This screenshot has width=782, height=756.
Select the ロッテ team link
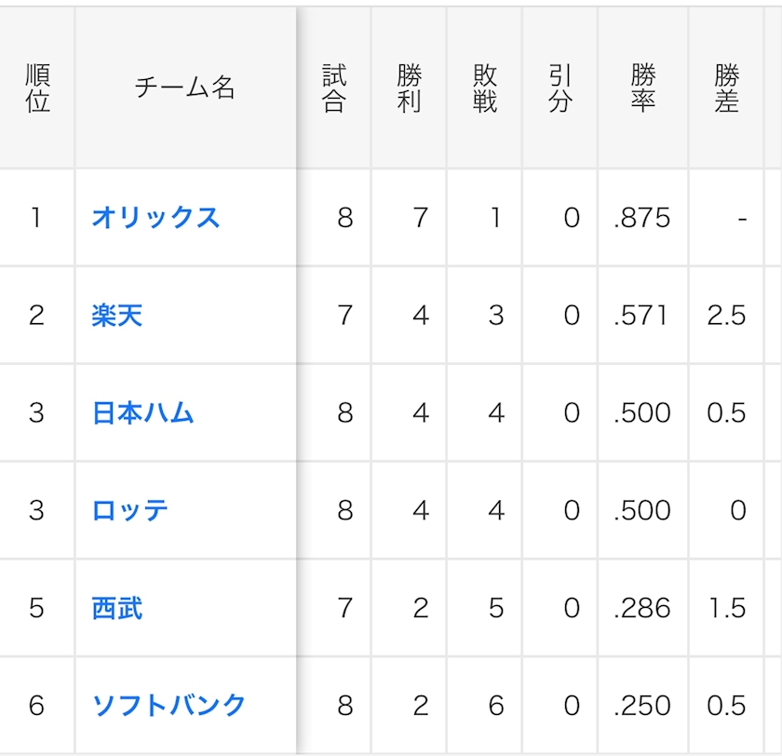click(x=129, y=510)
